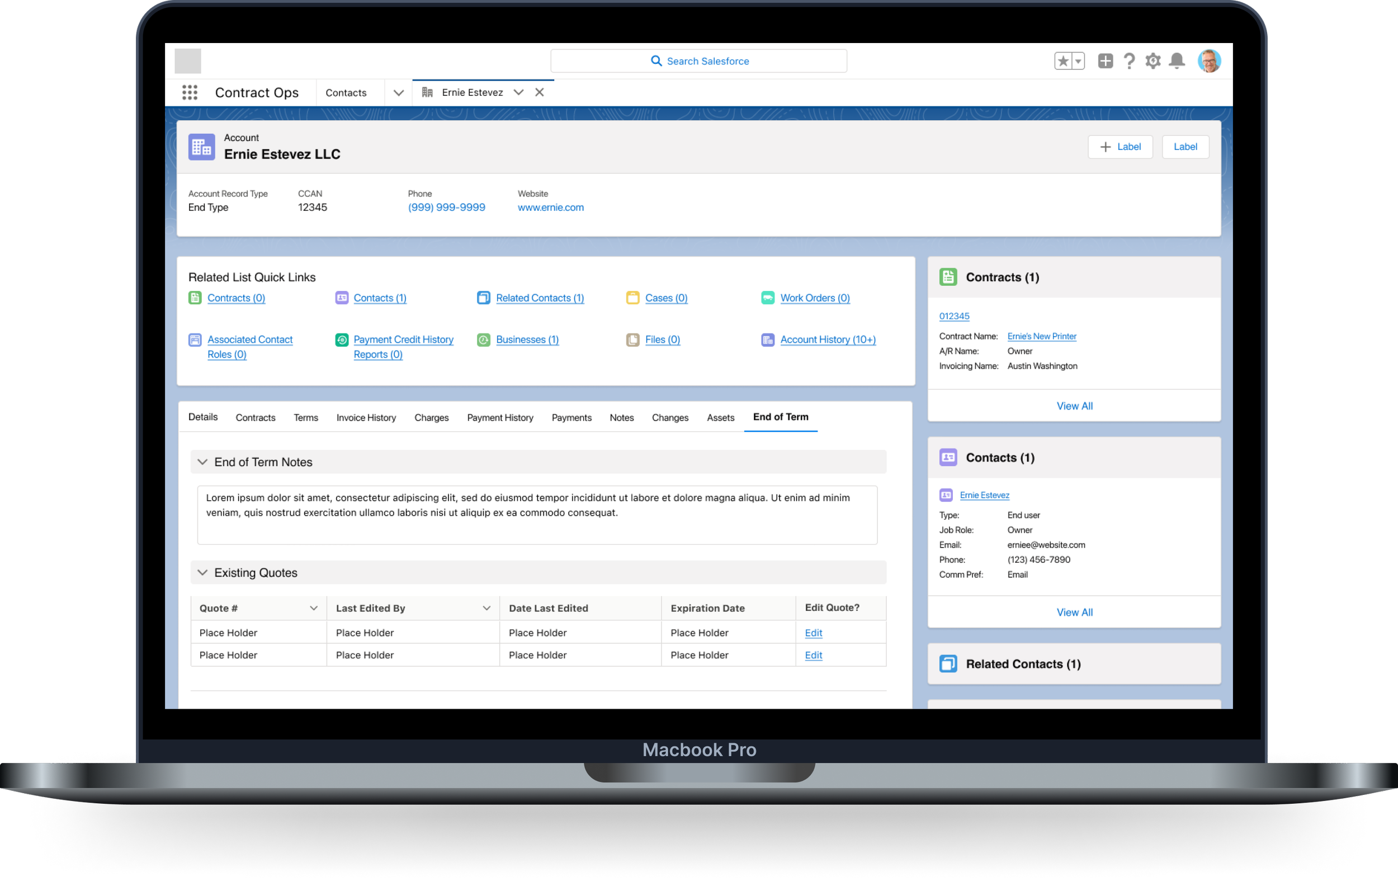Open the Work Orders (0) quick link
Image resolution: width=1398 pixels, height=881 pixels.
tap(815, 298)
